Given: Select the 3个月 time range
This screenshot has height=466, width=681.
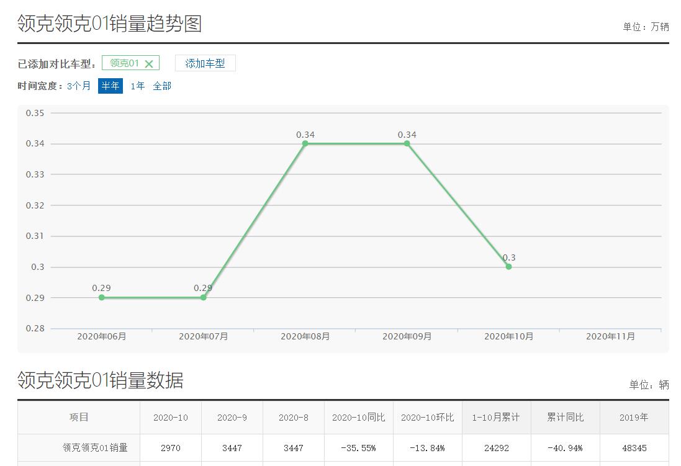Looking at the screenshot, I should [x=79, y=86].
